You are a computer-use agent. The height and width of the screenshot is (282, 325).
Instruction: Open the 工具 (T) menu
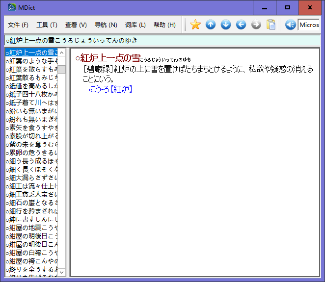47,25
